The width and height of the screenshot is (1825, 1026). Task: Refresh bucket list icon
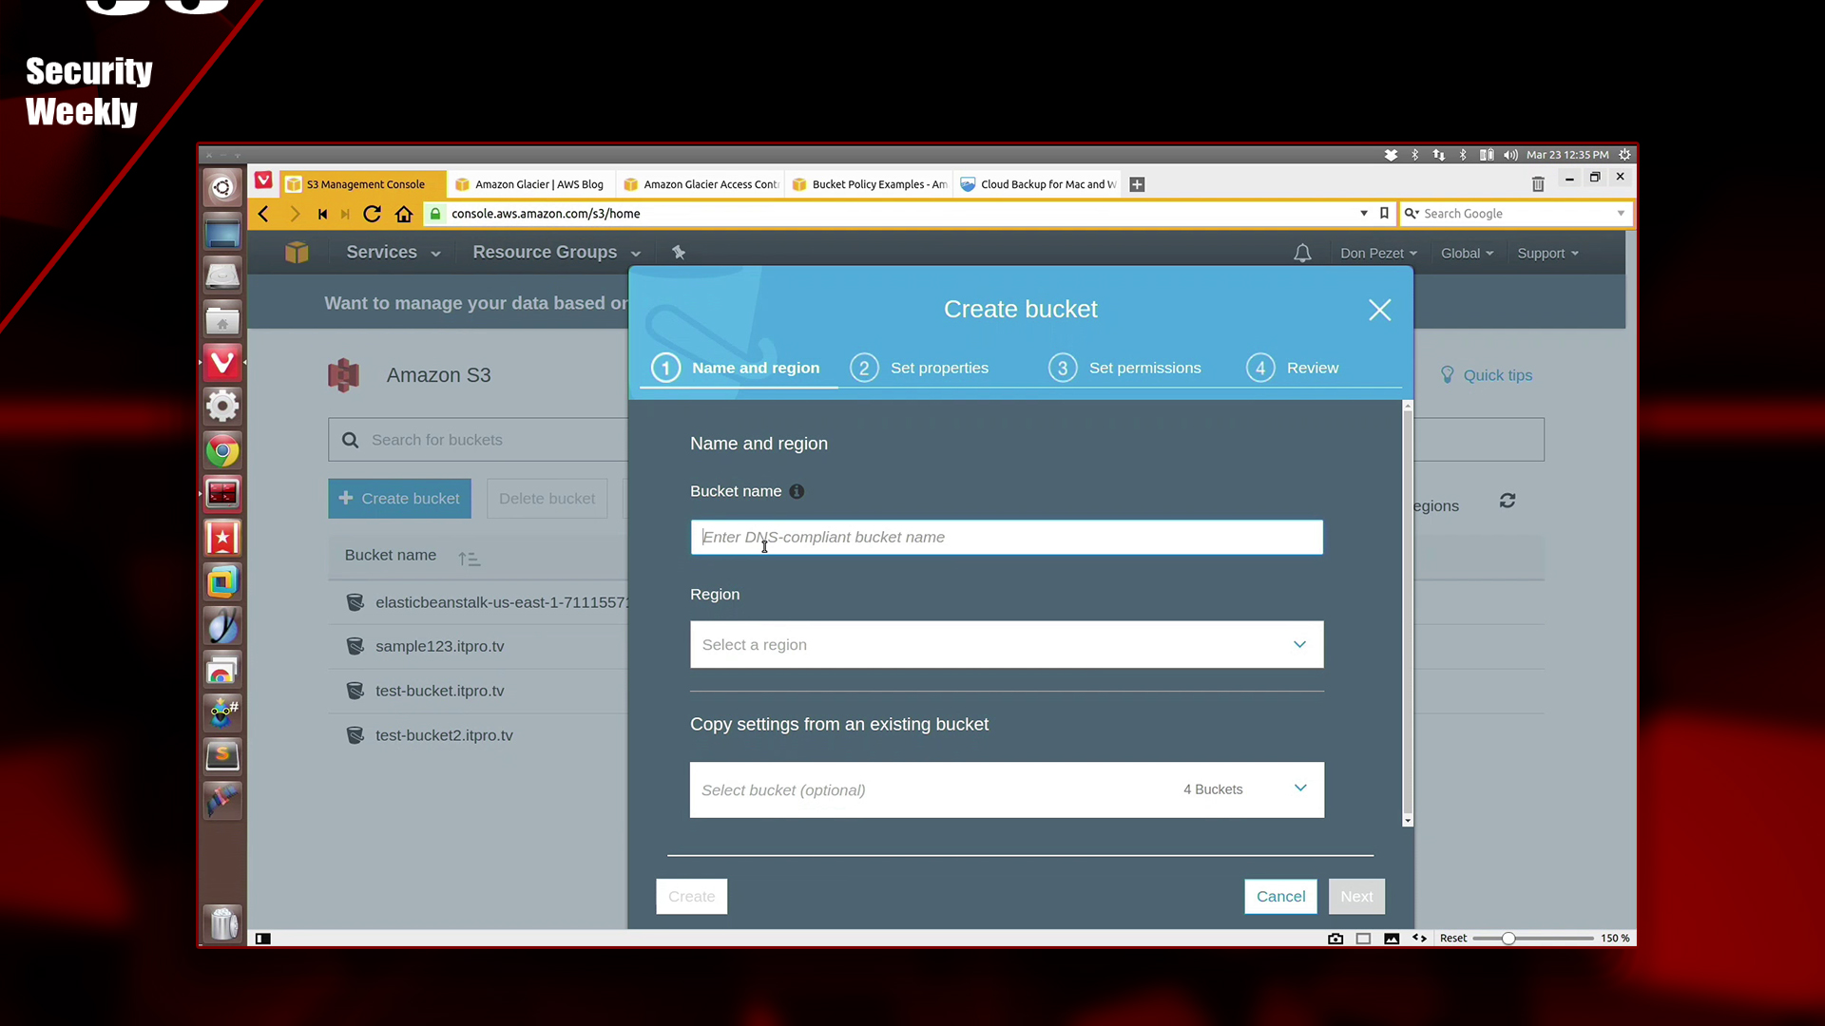pos(1508,501)
